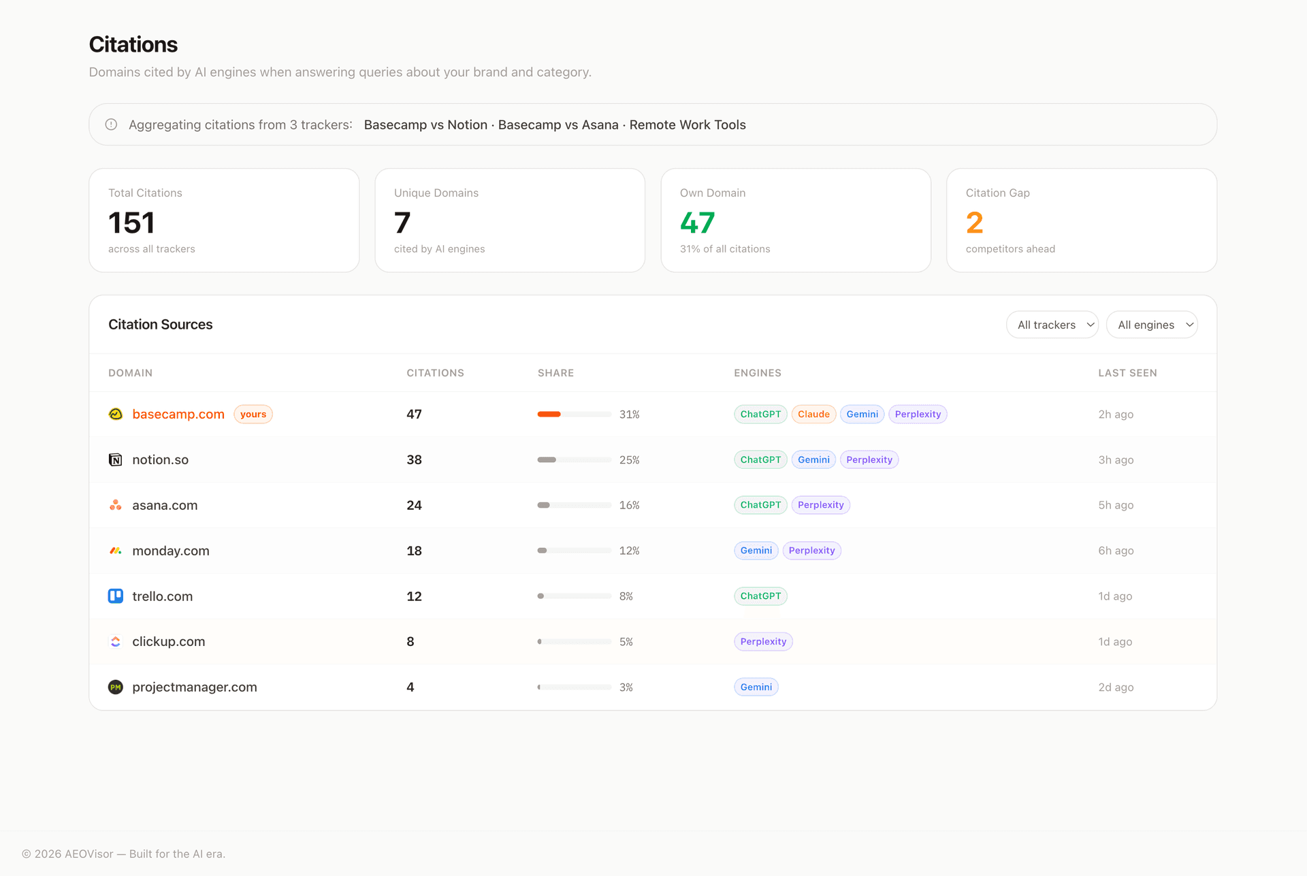This screenshot has height=876, width=1307.
Task: Open the All engines dropdown
Action: 1152,325
